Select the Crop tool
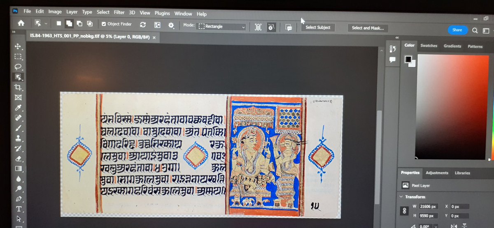 18,88
